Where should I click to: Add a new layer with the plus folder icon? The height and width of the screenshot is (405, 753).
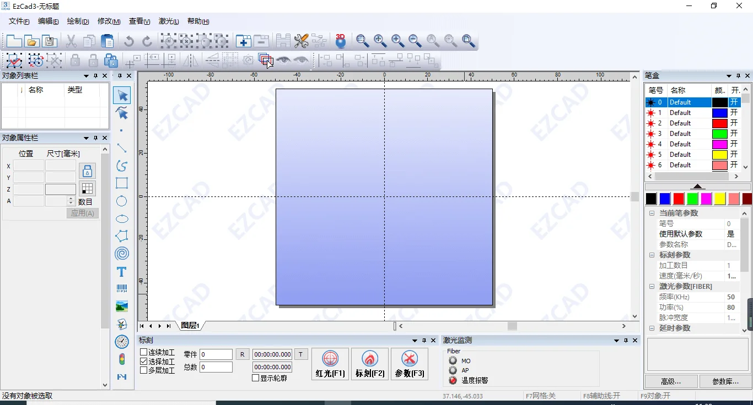(244, 41)
